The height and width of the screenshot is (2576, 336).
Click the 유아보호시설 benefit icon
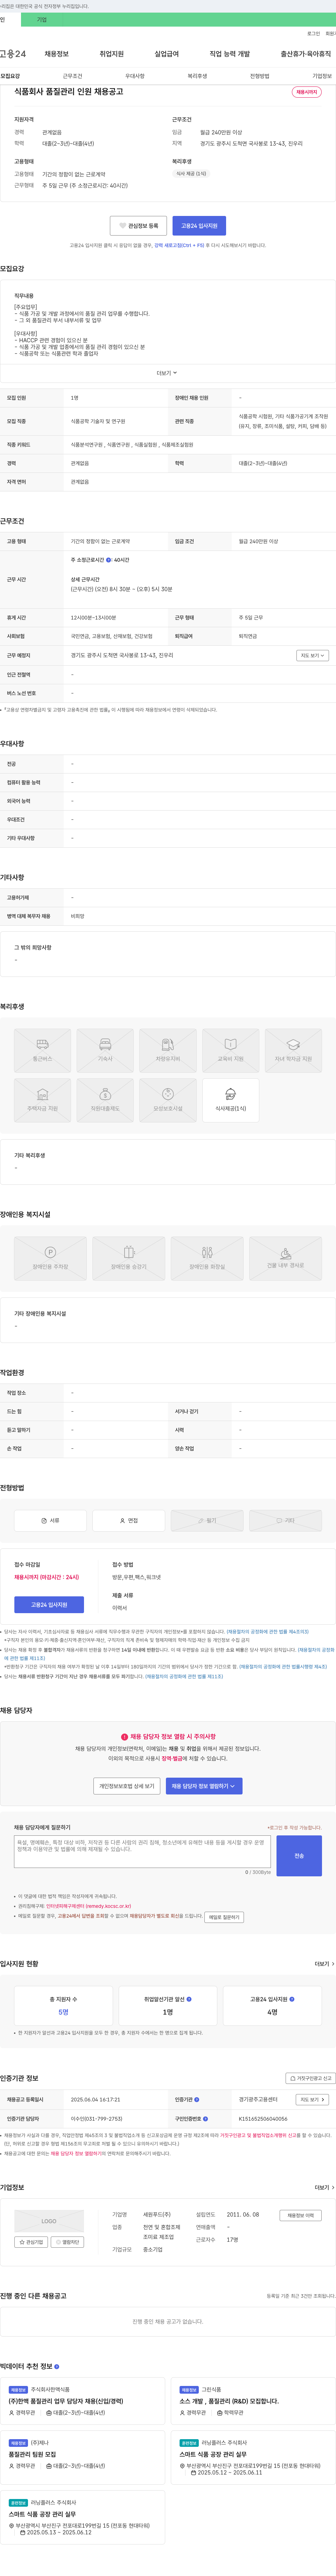tap(168, 1100)
